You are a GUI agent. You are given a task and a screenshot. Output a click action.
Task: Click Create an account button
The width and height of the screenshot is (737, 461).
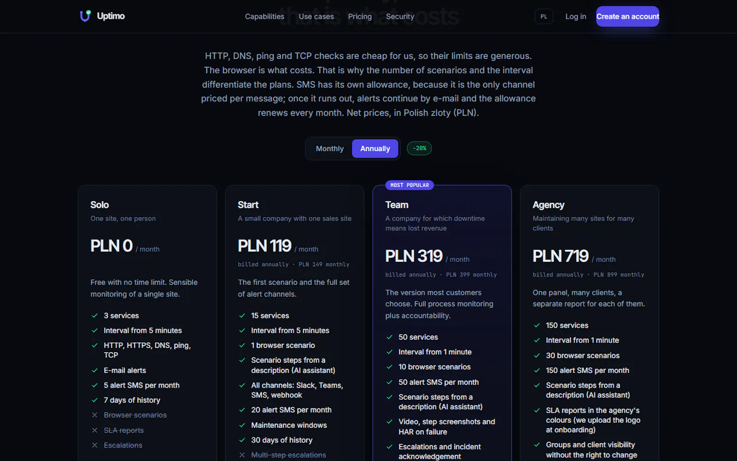tap(627, 17)
